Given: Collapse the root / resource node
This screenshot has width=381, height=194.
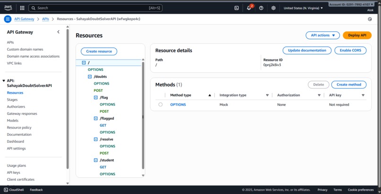Looking at the screenshot, I should click(x=84, y=63).
